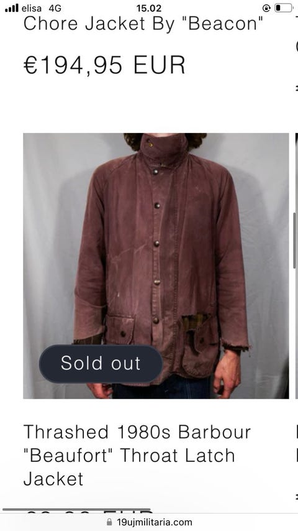This screenshot has width=298, height=531.
Task: Tap the rotation lock status icon
Action: coord(266,8)
